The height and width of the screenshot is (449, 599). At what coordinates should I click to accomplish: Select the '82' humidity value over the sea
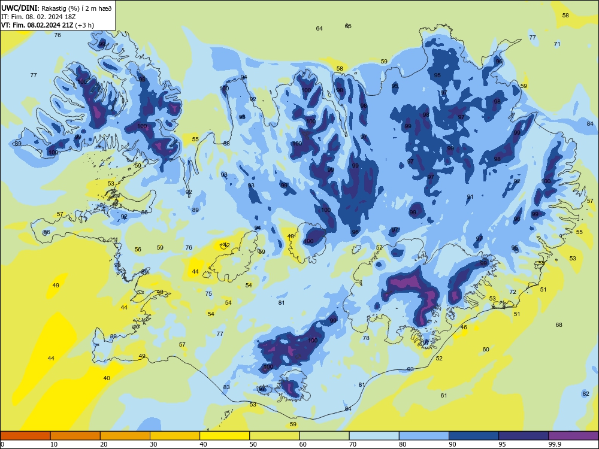586,394
